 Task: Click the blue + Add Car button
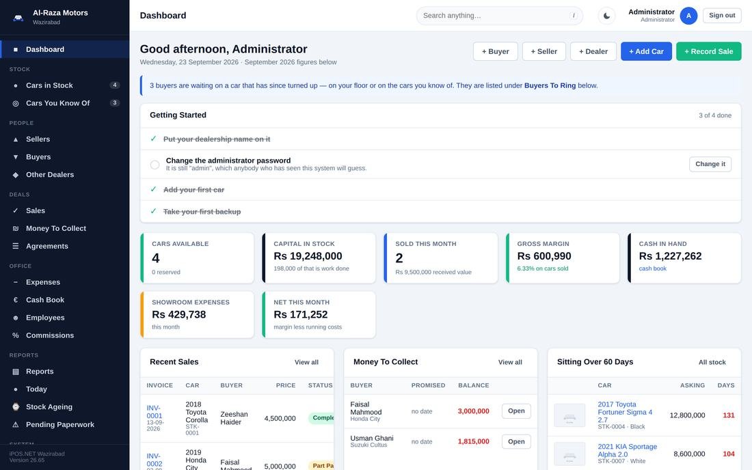646,51
